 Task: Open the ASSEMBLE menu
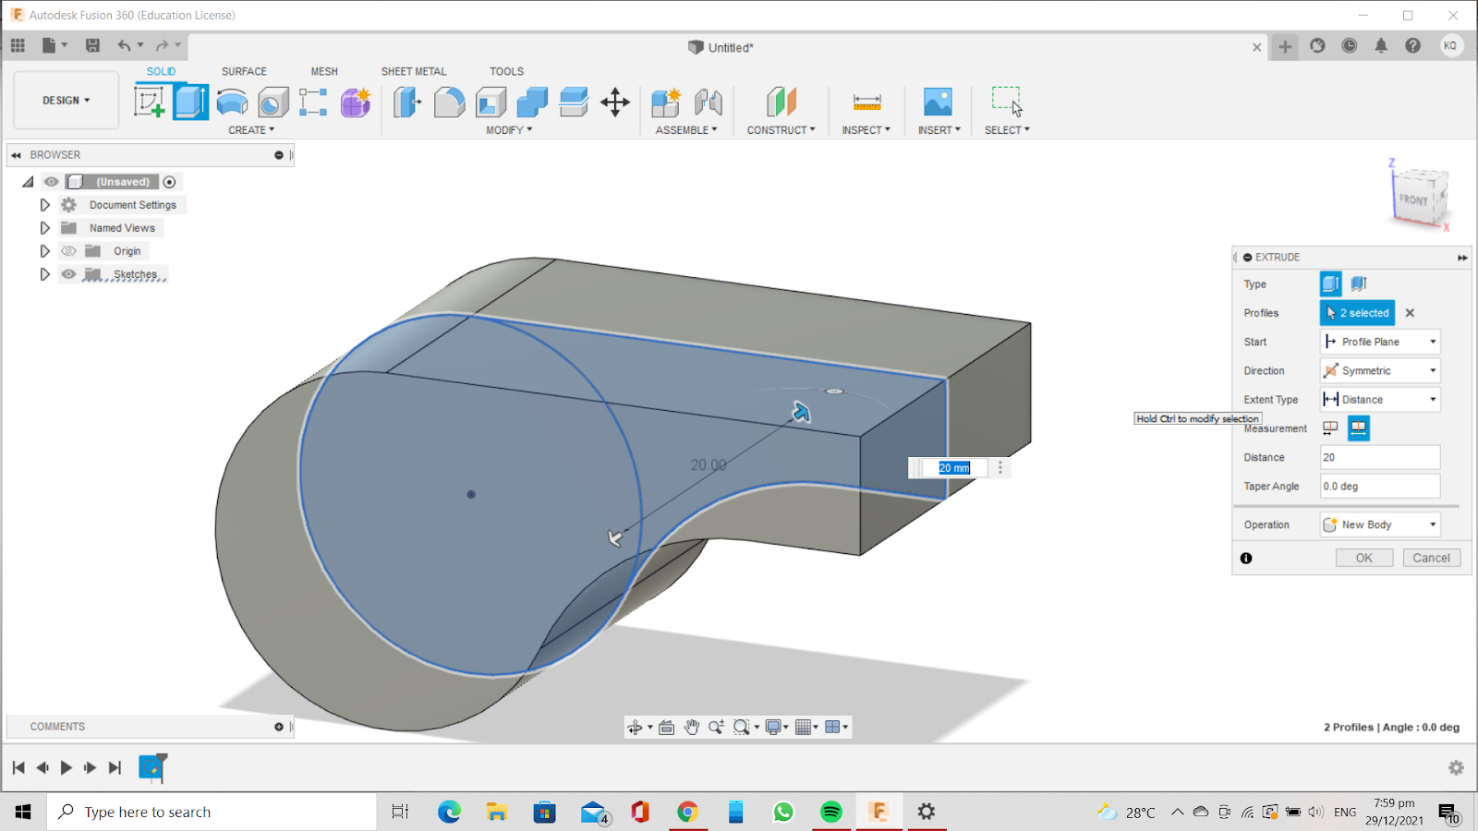(686, 130)
